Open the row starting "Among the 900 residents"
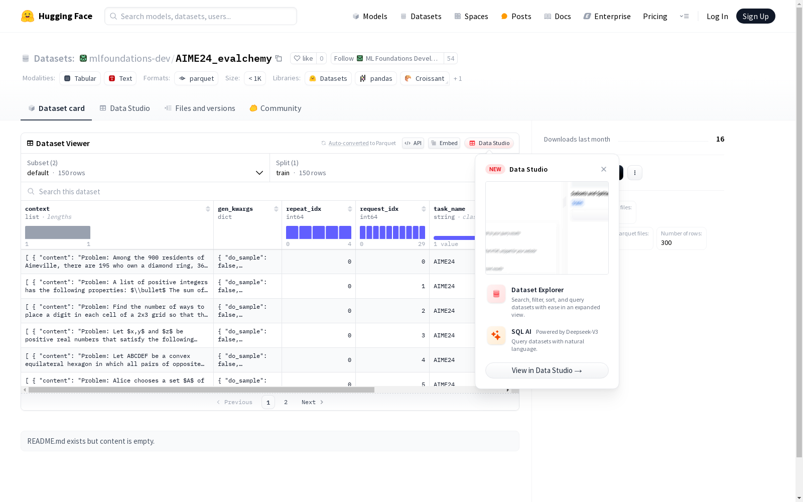This screenshot has width=803, height=502. pyautogui.click(x=248, y=262)
